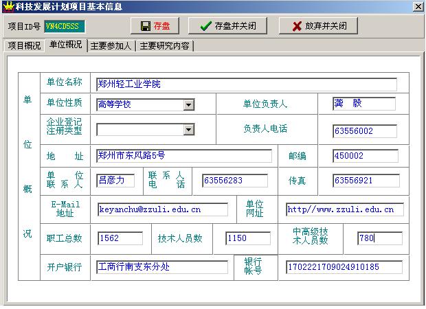Viewport: 426px width, 309px height.
Task: Expand the 单位性质 dropdown arrow
Action: [188, 105]
